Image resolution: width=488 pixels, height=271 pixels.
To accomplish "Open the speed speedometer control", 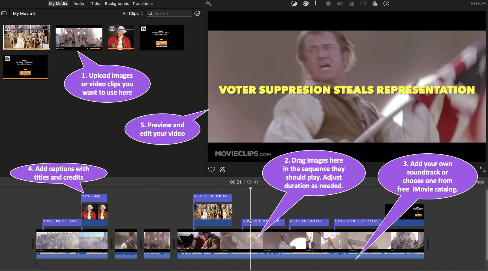I will (x=363, y=4).
